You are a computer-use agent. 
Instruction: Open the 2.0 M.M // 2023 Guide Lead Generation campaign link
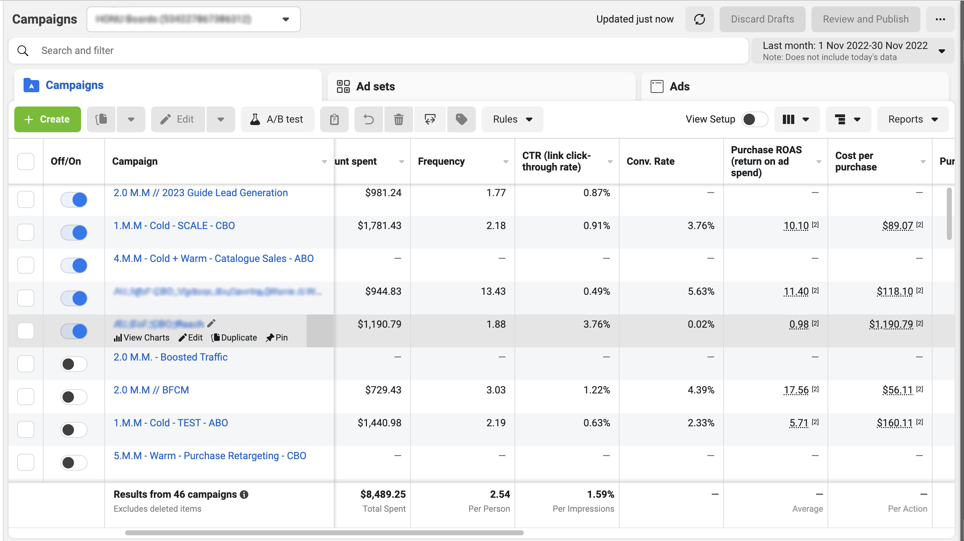point(200,193)
